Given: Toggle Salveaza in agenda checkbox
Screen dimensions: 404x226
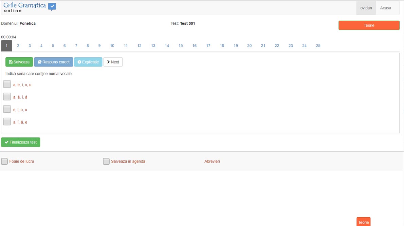Looking at the screenshot, I should 106,162.
